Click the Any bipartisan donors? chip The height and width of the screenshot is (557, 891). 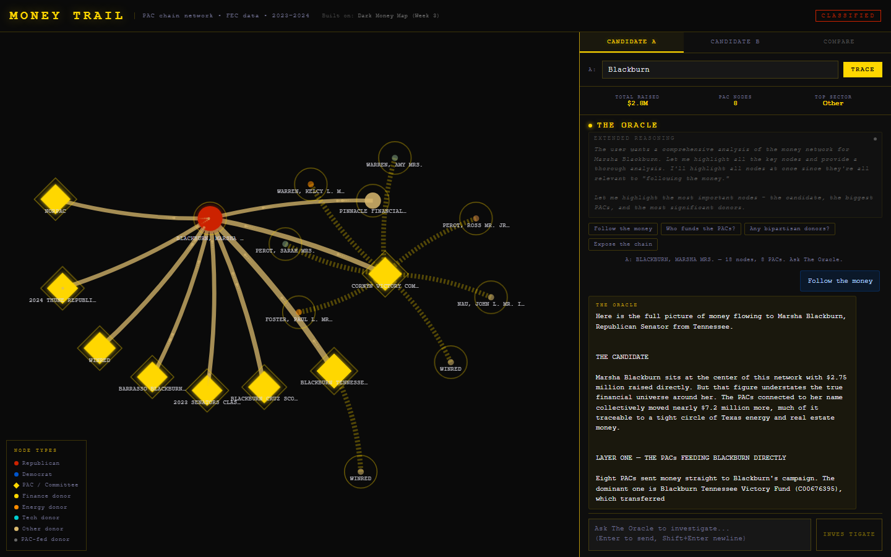tap(790, 229)
